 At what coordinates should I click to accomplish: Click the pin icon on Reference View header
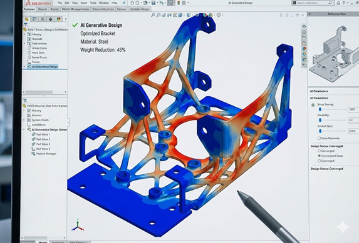point(310,14)
